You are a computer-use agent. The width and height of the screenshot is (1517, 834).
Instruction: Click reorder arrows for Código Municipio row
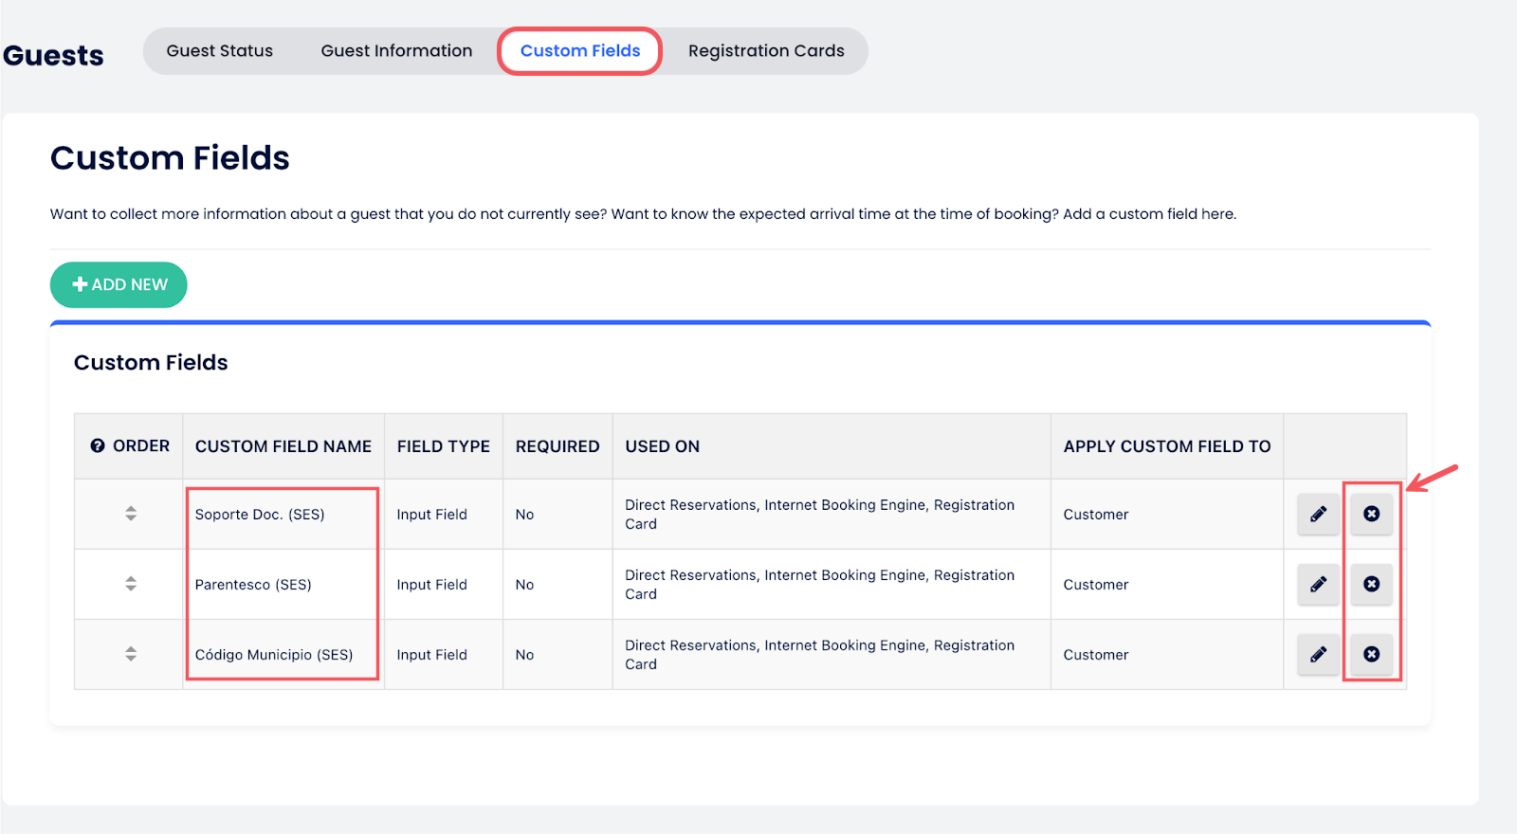tap(131, 654)
